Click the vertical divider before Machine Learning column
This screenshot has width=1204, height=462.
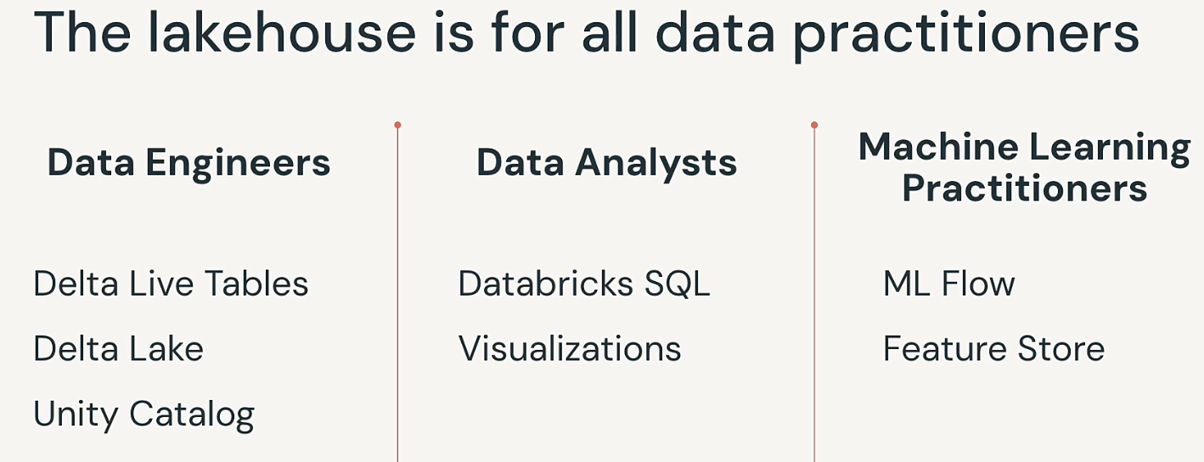pyautogui.click(x=814, y=293)
